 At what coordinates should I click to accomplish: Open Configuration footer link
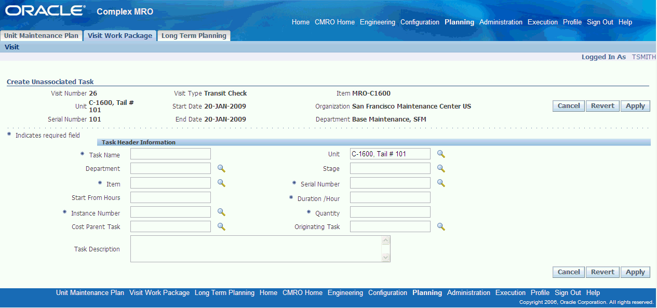coord(387,293)
